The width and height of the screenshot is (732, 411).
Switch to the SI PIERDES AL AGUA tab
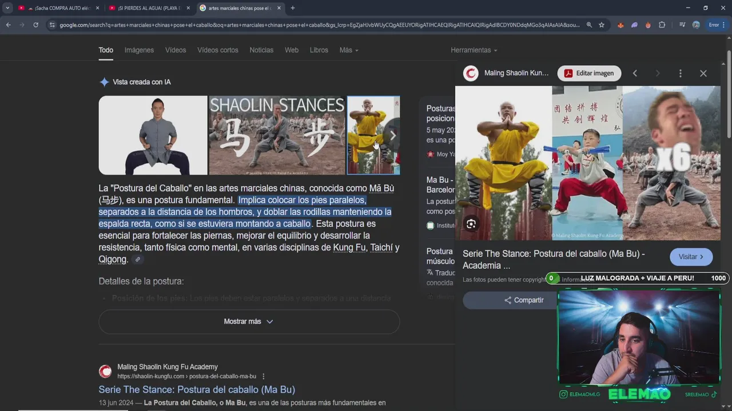tap(149, 8)
